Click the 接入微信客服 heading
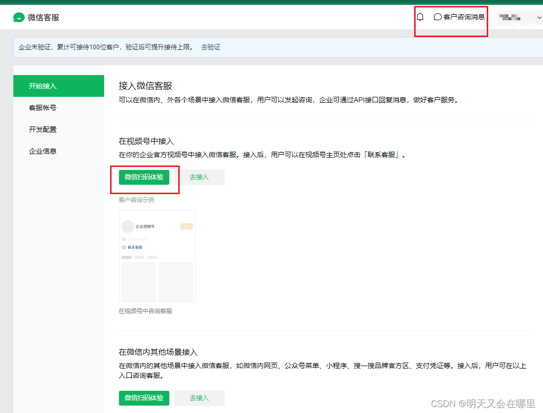This screenshot has height=413, width=543. 146,85
